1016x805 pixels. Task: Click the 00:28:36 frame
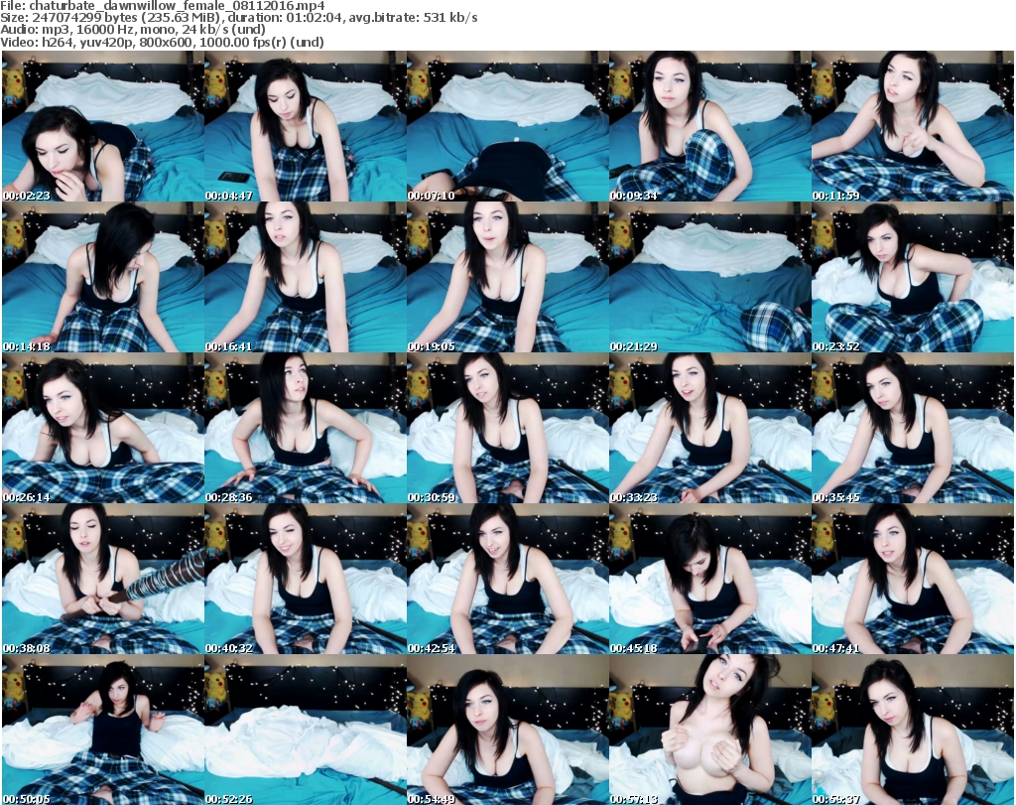point(306,429)
